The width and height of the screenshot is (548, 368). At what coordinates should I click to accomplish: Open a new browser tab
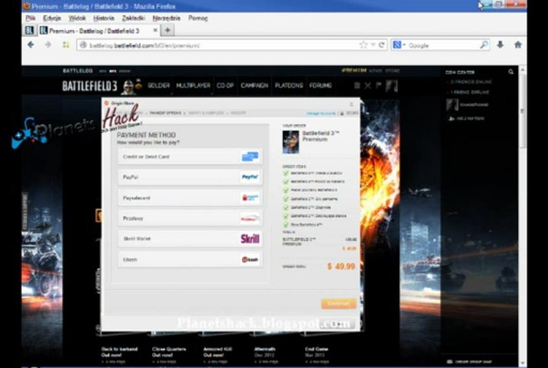[x=167, y=30]
